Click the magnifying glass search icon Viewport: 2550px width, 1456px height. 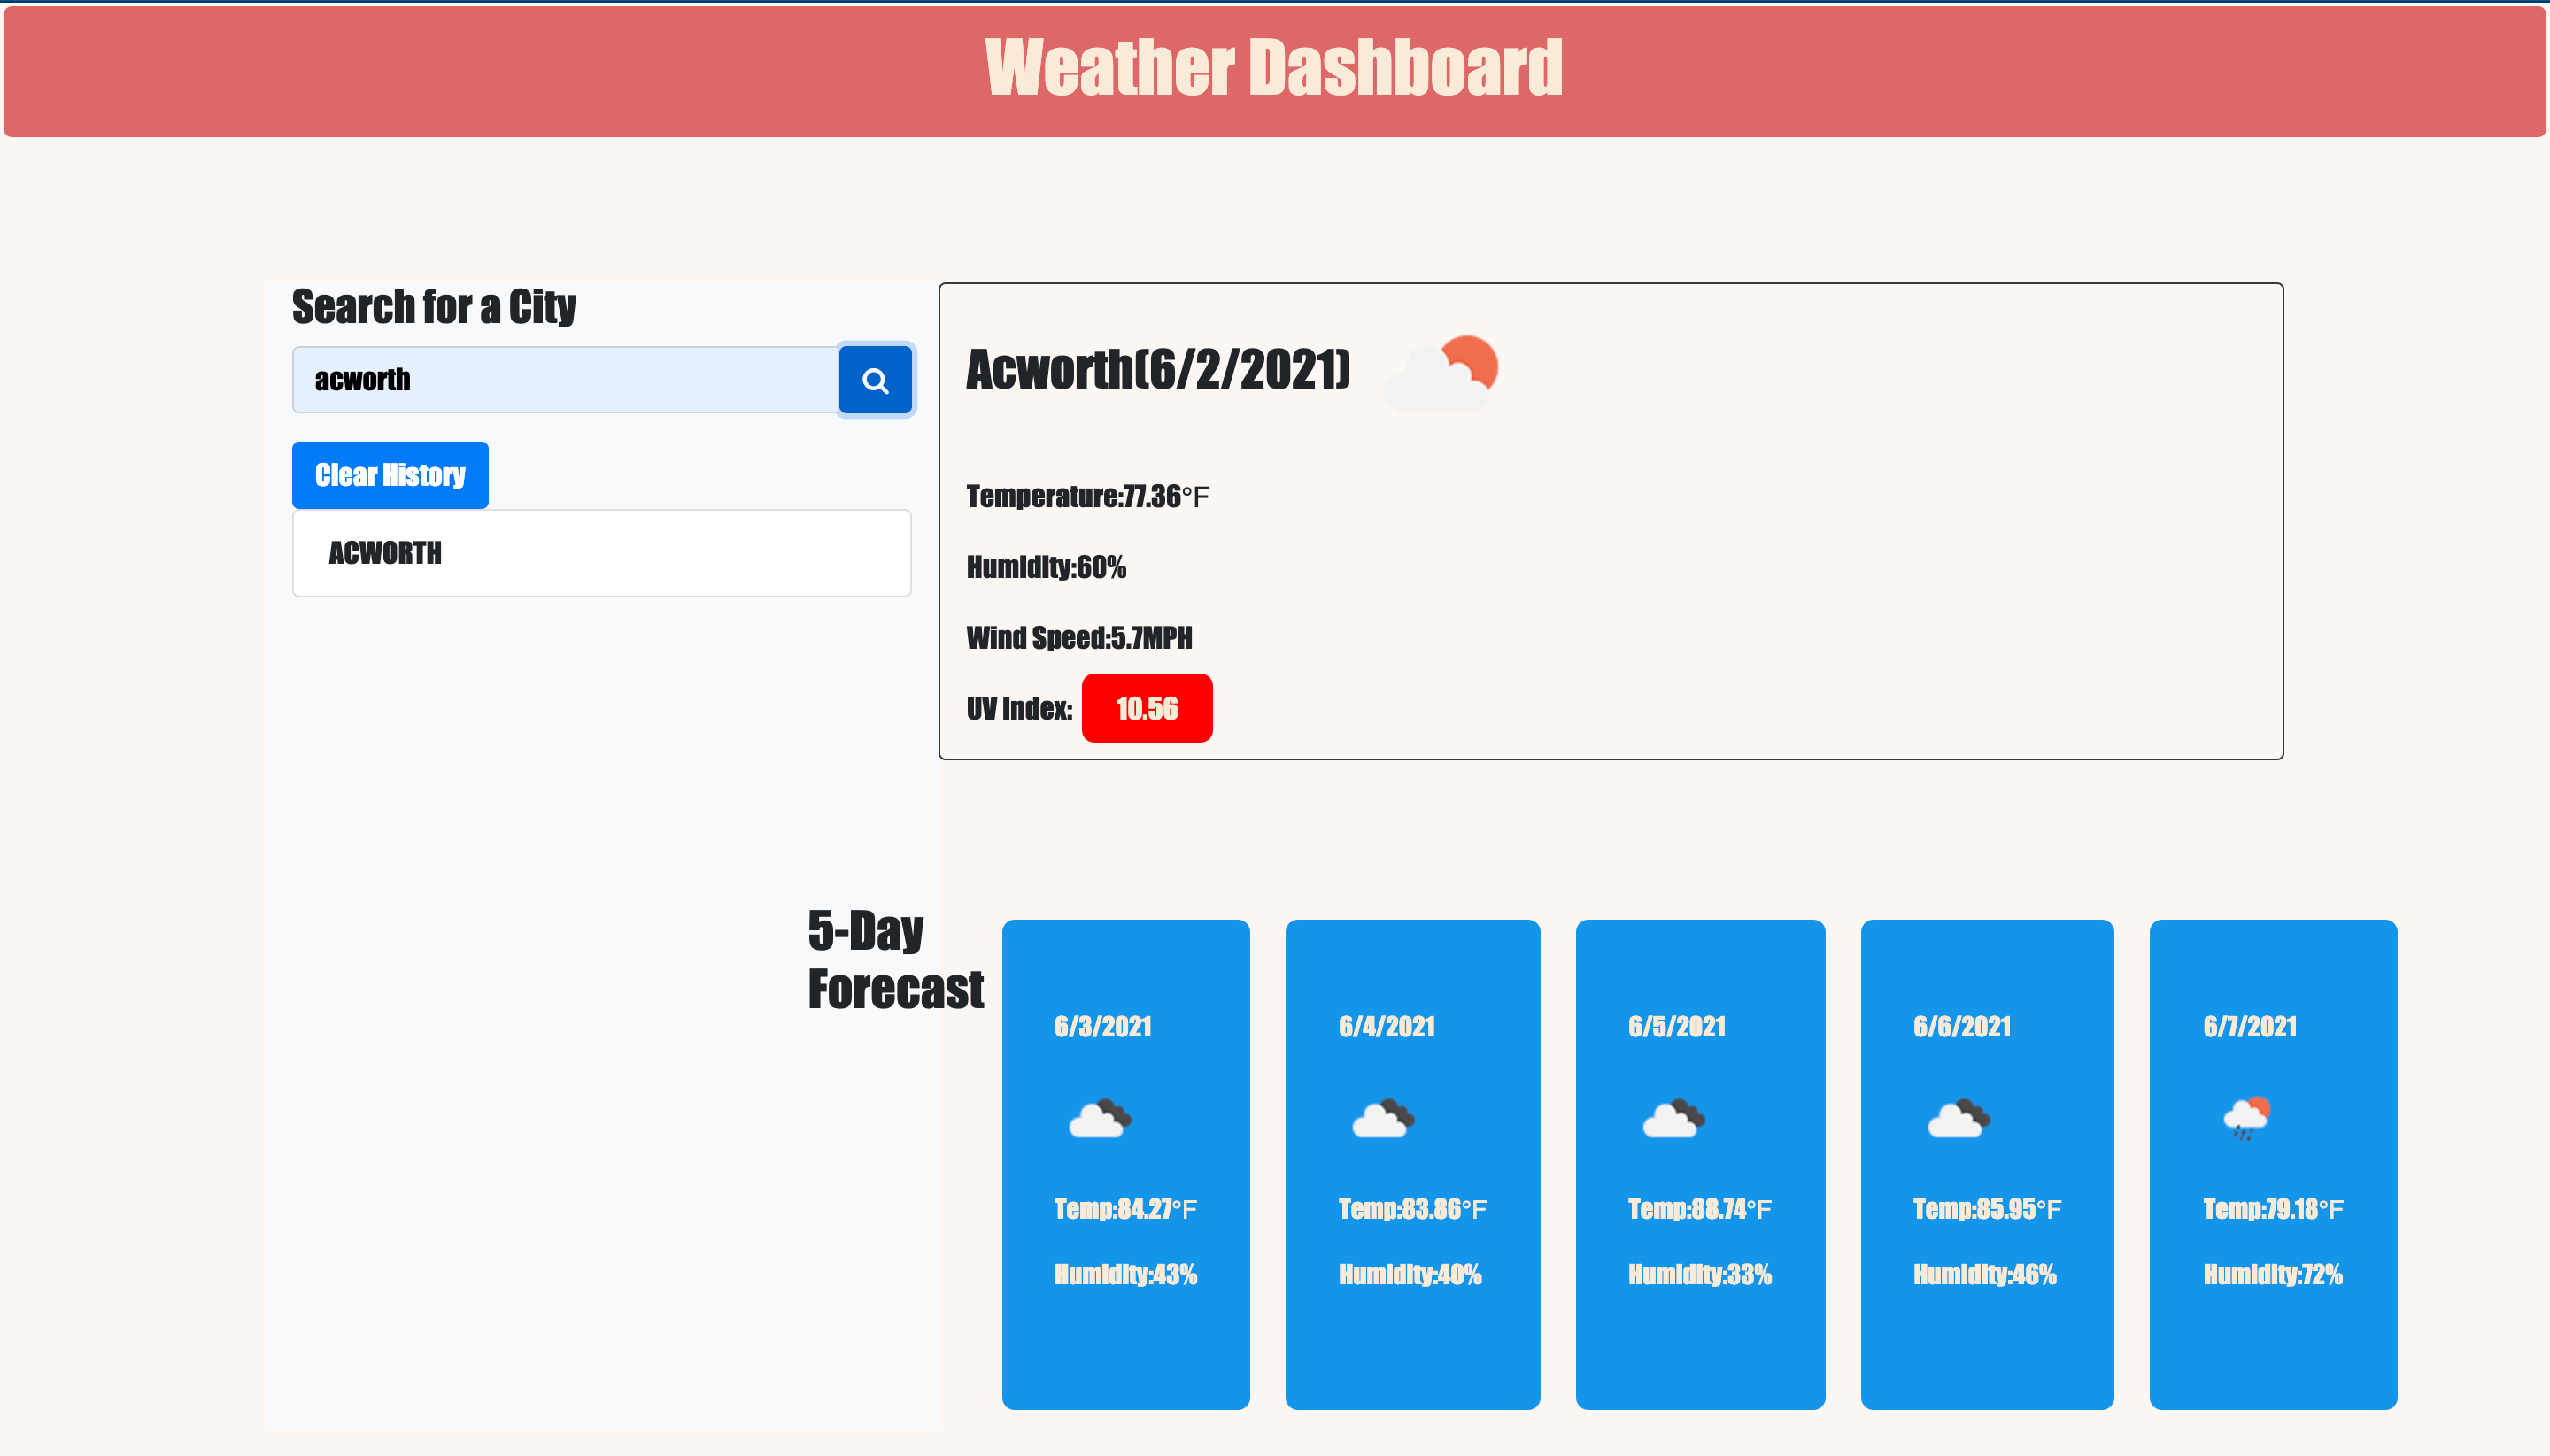click(x=874, y=379)
